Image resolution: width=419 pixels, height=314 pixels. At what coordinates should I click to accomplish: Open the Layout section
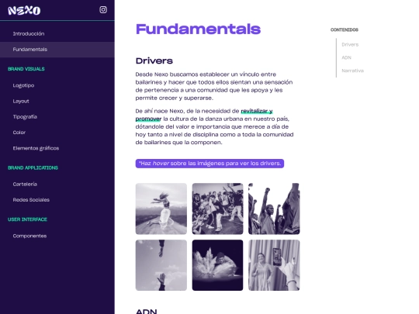coord(21,102)
